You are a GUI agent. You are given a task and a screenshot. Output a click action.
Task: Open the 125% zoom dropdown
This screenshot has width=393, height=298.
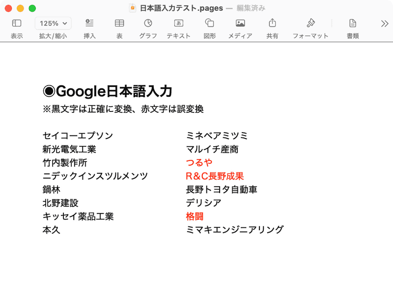(x=53, y=23)
